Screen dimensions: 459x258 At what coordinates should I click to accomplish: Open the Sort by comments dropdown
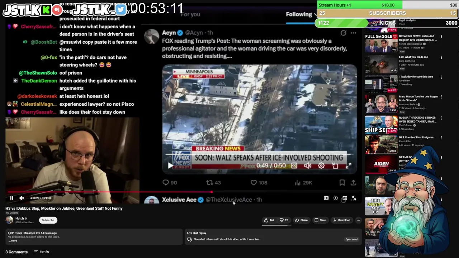tap(42, 252)
